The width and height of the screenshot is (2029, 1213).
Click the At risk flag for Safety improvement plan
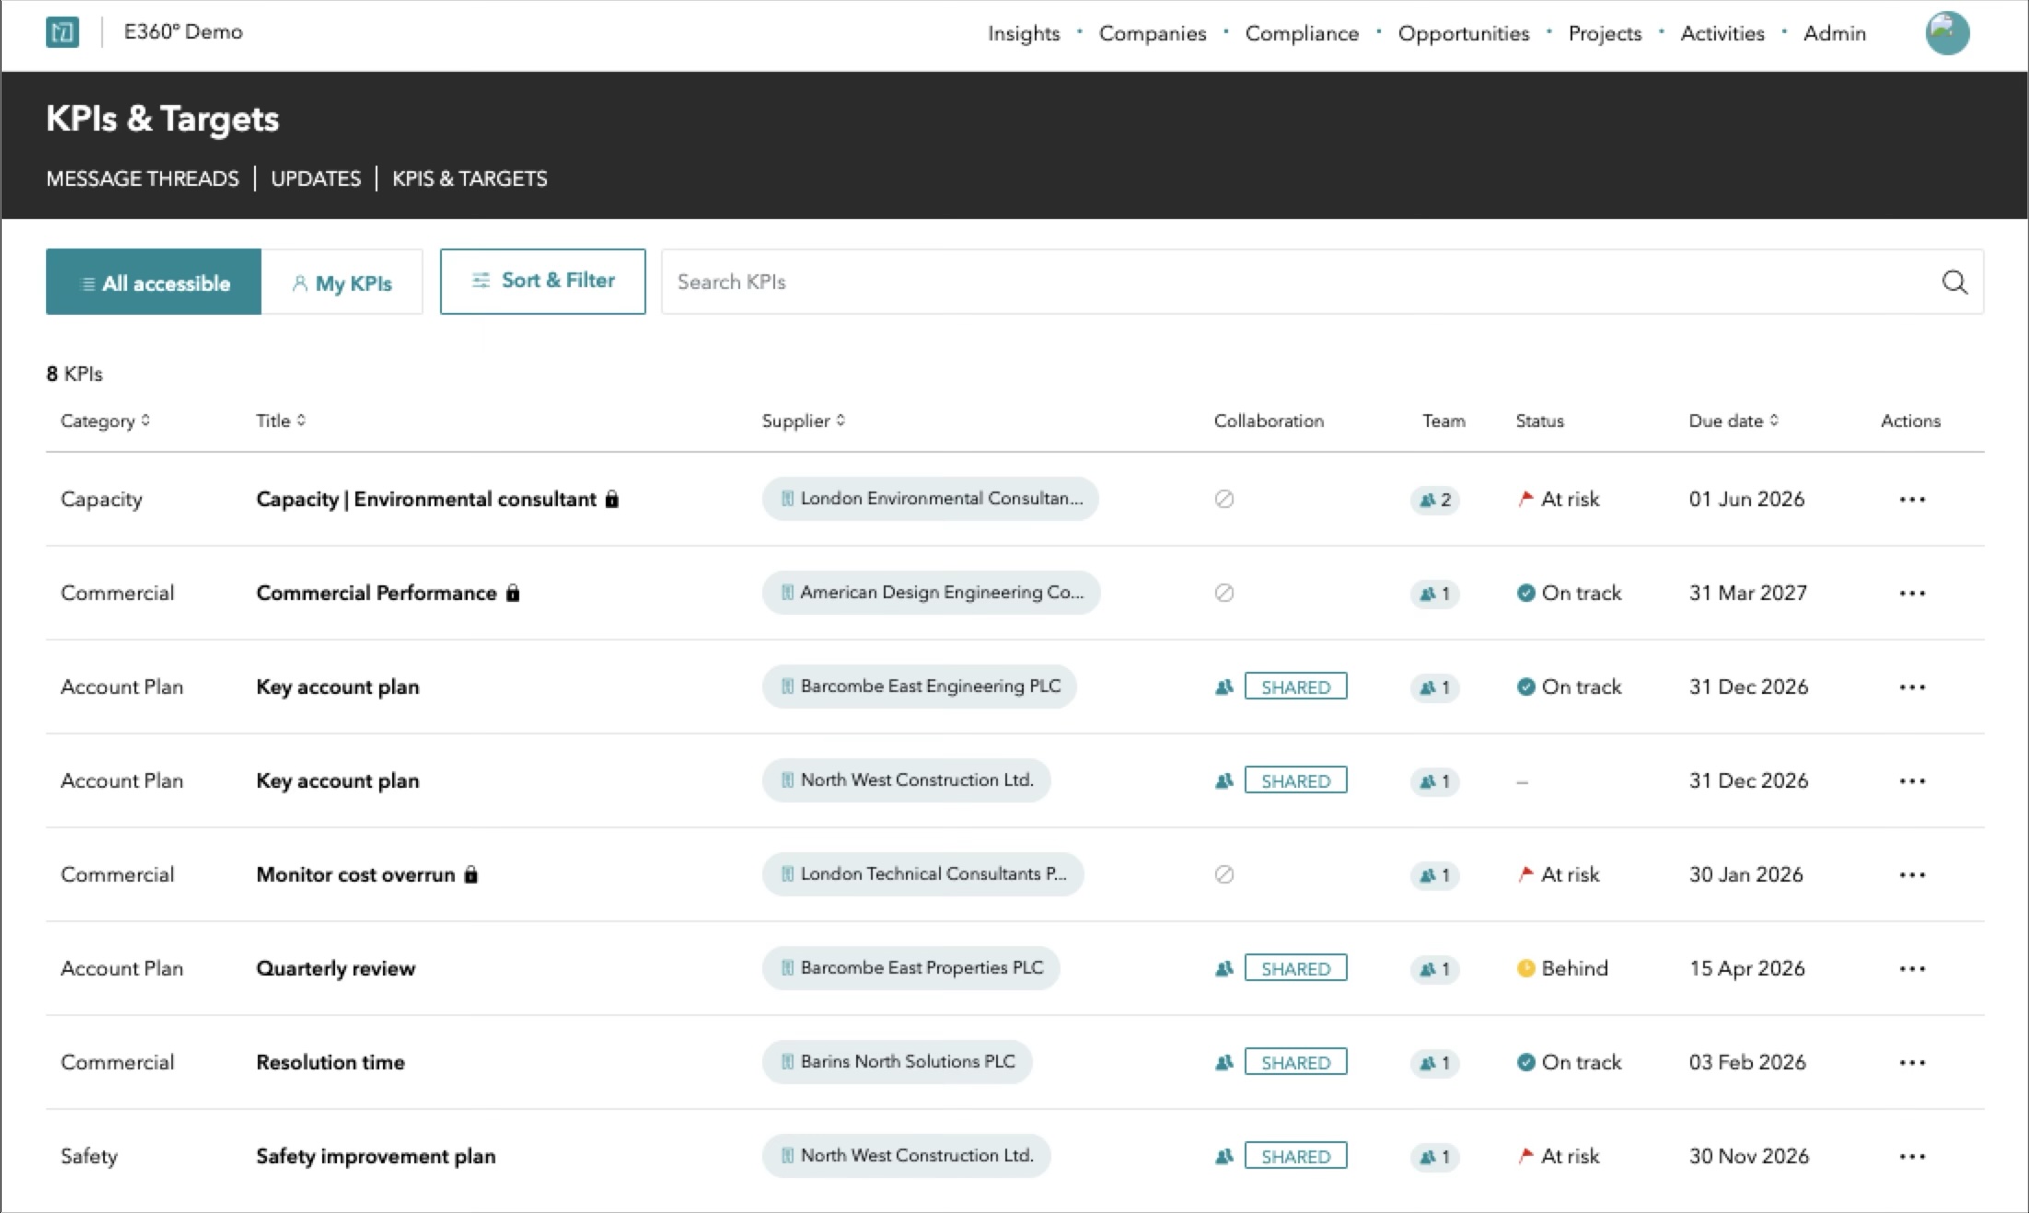coord(1525,1155)
